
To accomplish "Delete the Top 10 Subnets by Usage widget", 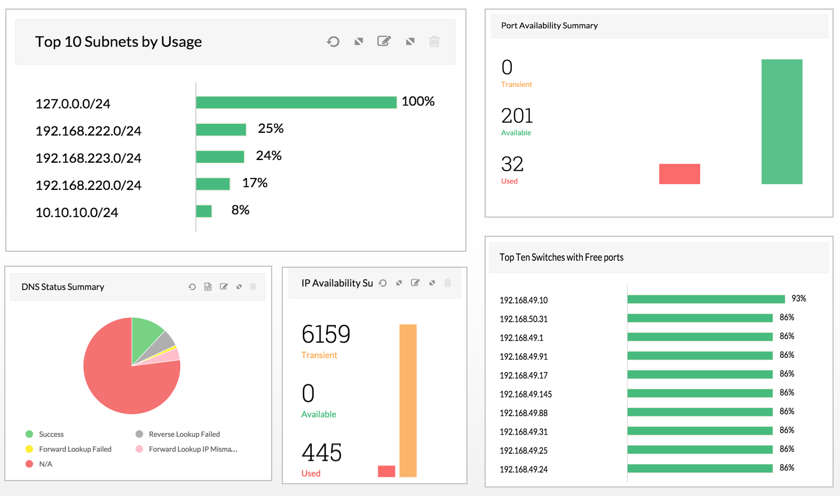I will 434,41.
